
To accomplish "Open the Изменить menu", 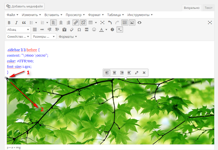I will [31, 15].
